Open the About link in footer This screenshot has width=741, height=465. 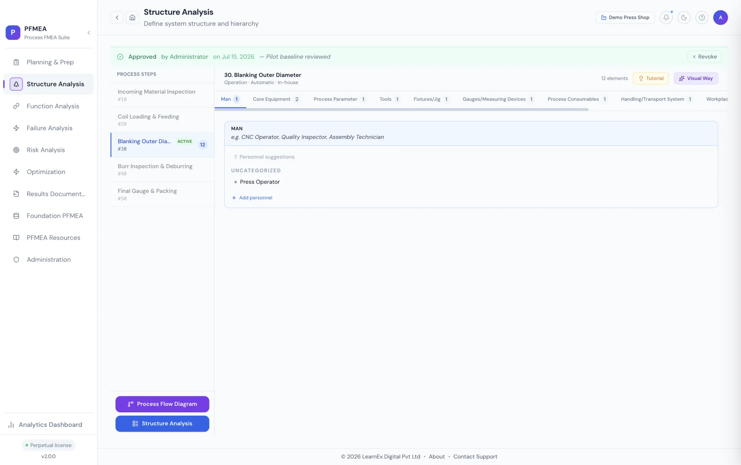coord(437,456)
